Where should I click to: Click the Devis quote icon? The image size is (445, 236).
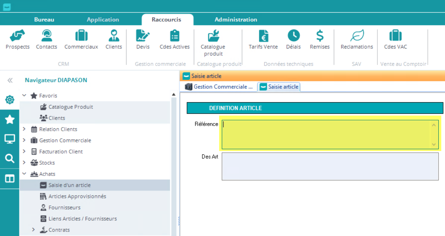click(x=143, y=36)
